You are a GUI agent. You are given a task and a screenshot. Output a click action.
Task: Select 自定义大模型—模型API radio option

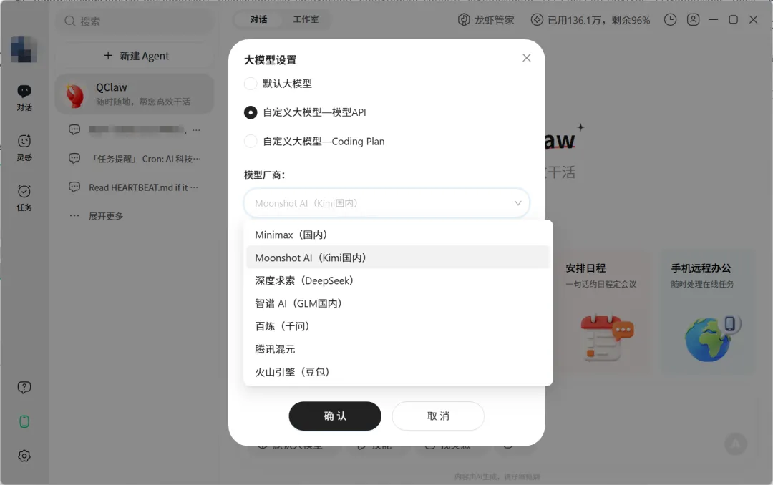[251, 112]
